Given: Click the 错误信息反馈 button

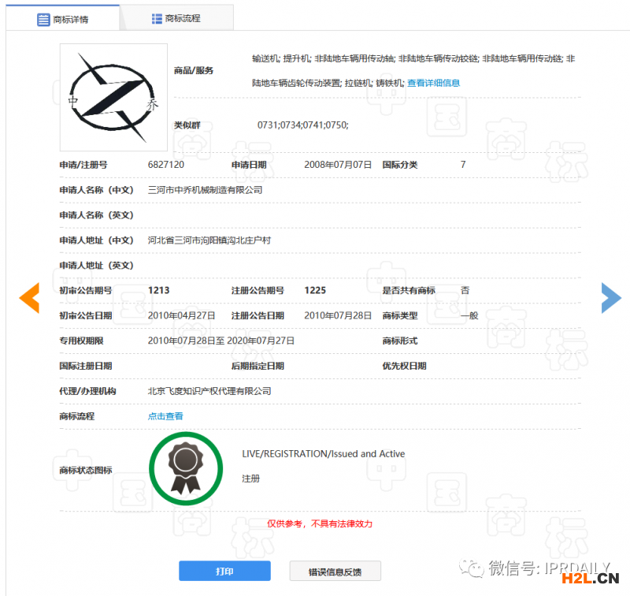Looking at the screenshot, I should coord(335,572).
